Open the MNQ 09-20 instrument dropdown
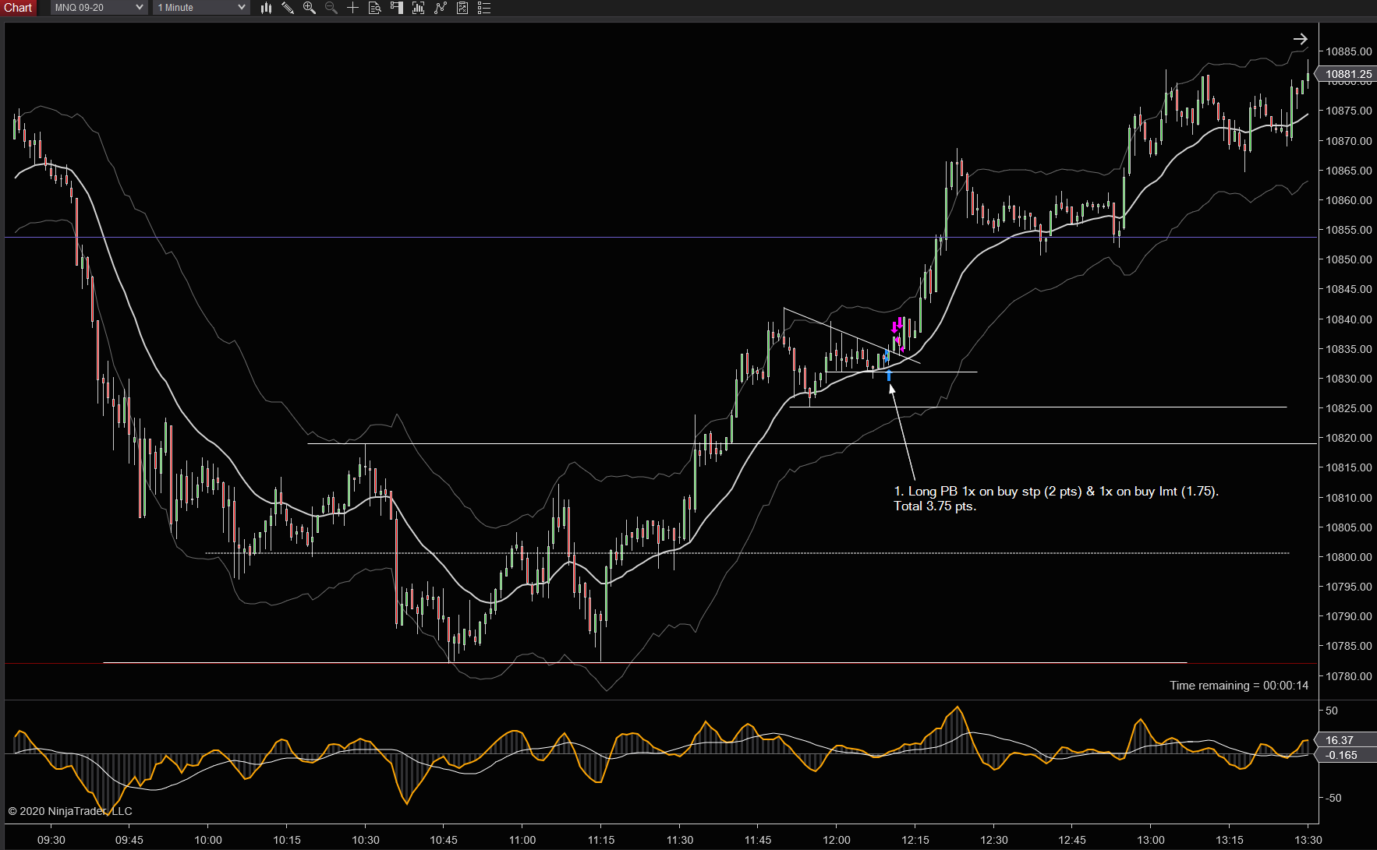1377x850 pixels. pos(98,8)
